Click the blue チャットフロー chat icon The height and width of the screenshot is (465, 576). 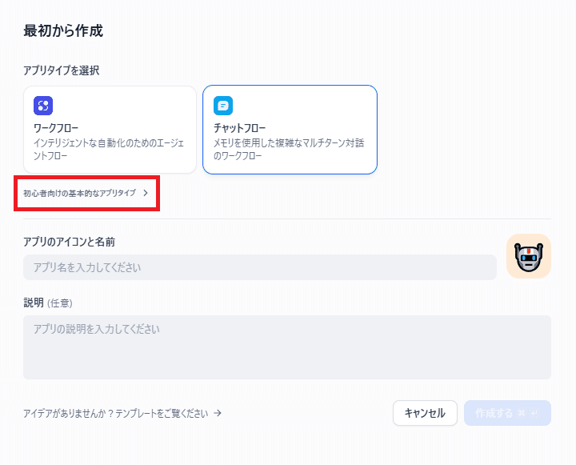pos(223,106)
